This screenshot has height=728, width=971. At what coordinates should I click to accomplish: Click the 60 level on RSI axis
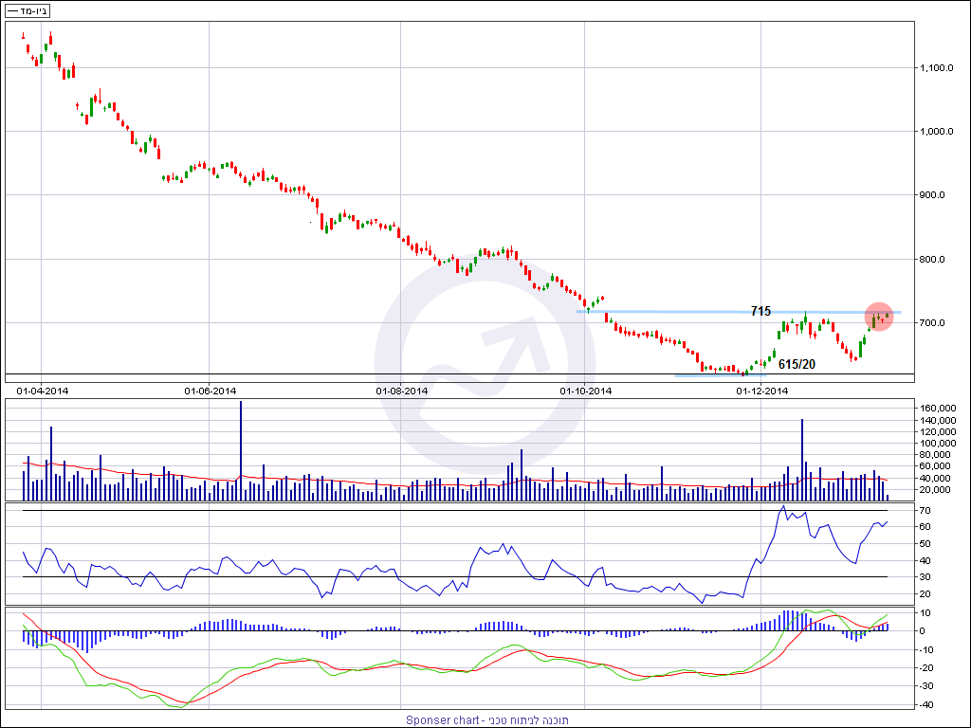pos(925,527)
